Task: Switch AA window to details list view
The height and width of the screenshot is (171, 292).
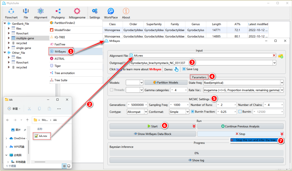Action: click(64, 166)
